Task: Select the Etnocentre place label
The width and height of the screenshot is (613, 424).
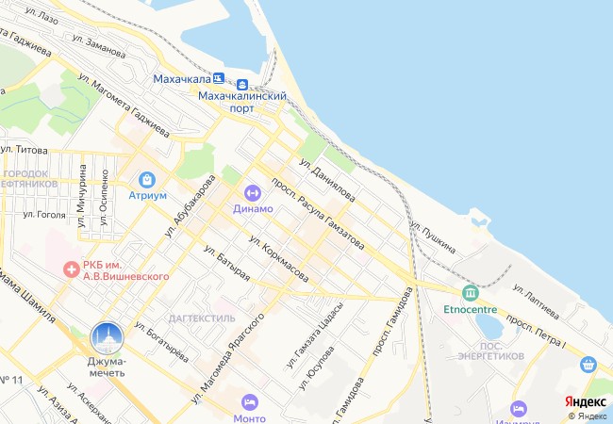Action: [x=471, y=310]
